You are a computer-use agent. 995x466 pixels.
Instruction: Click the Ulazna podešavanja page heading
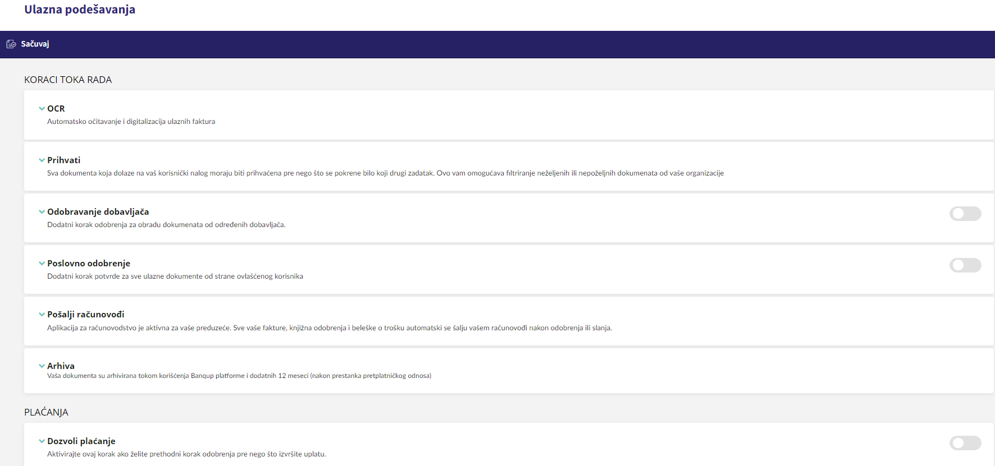[80, 10]
